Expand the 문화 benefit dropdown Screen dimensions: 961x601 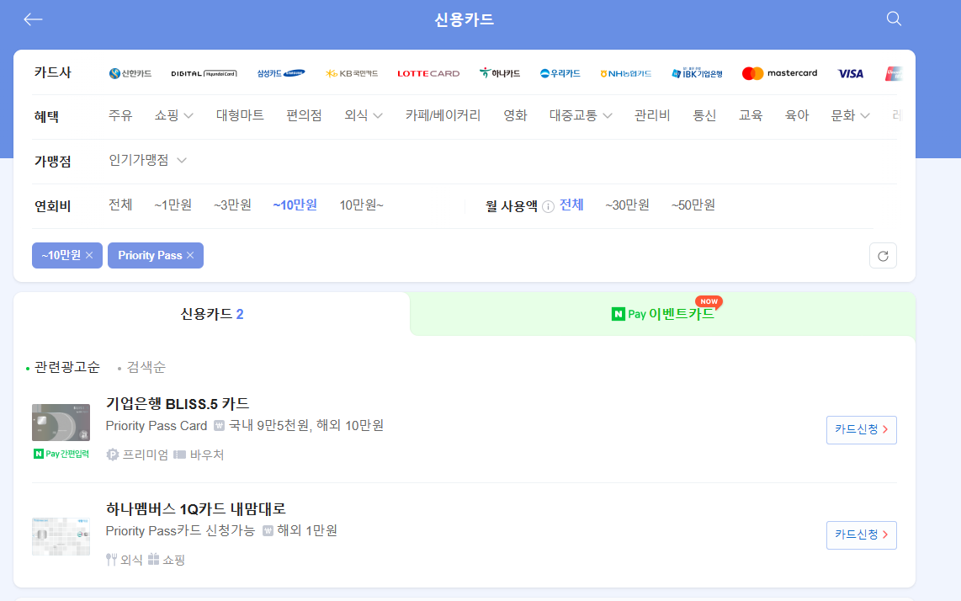tap(850, 115)
